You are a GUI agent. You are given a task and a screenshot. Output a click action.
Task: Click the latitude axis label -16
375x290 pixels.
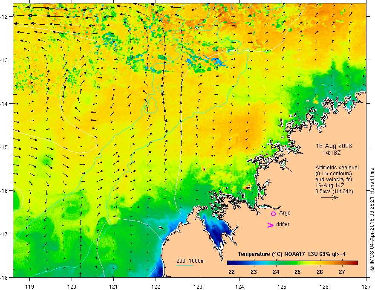click(x=4, y=191)
